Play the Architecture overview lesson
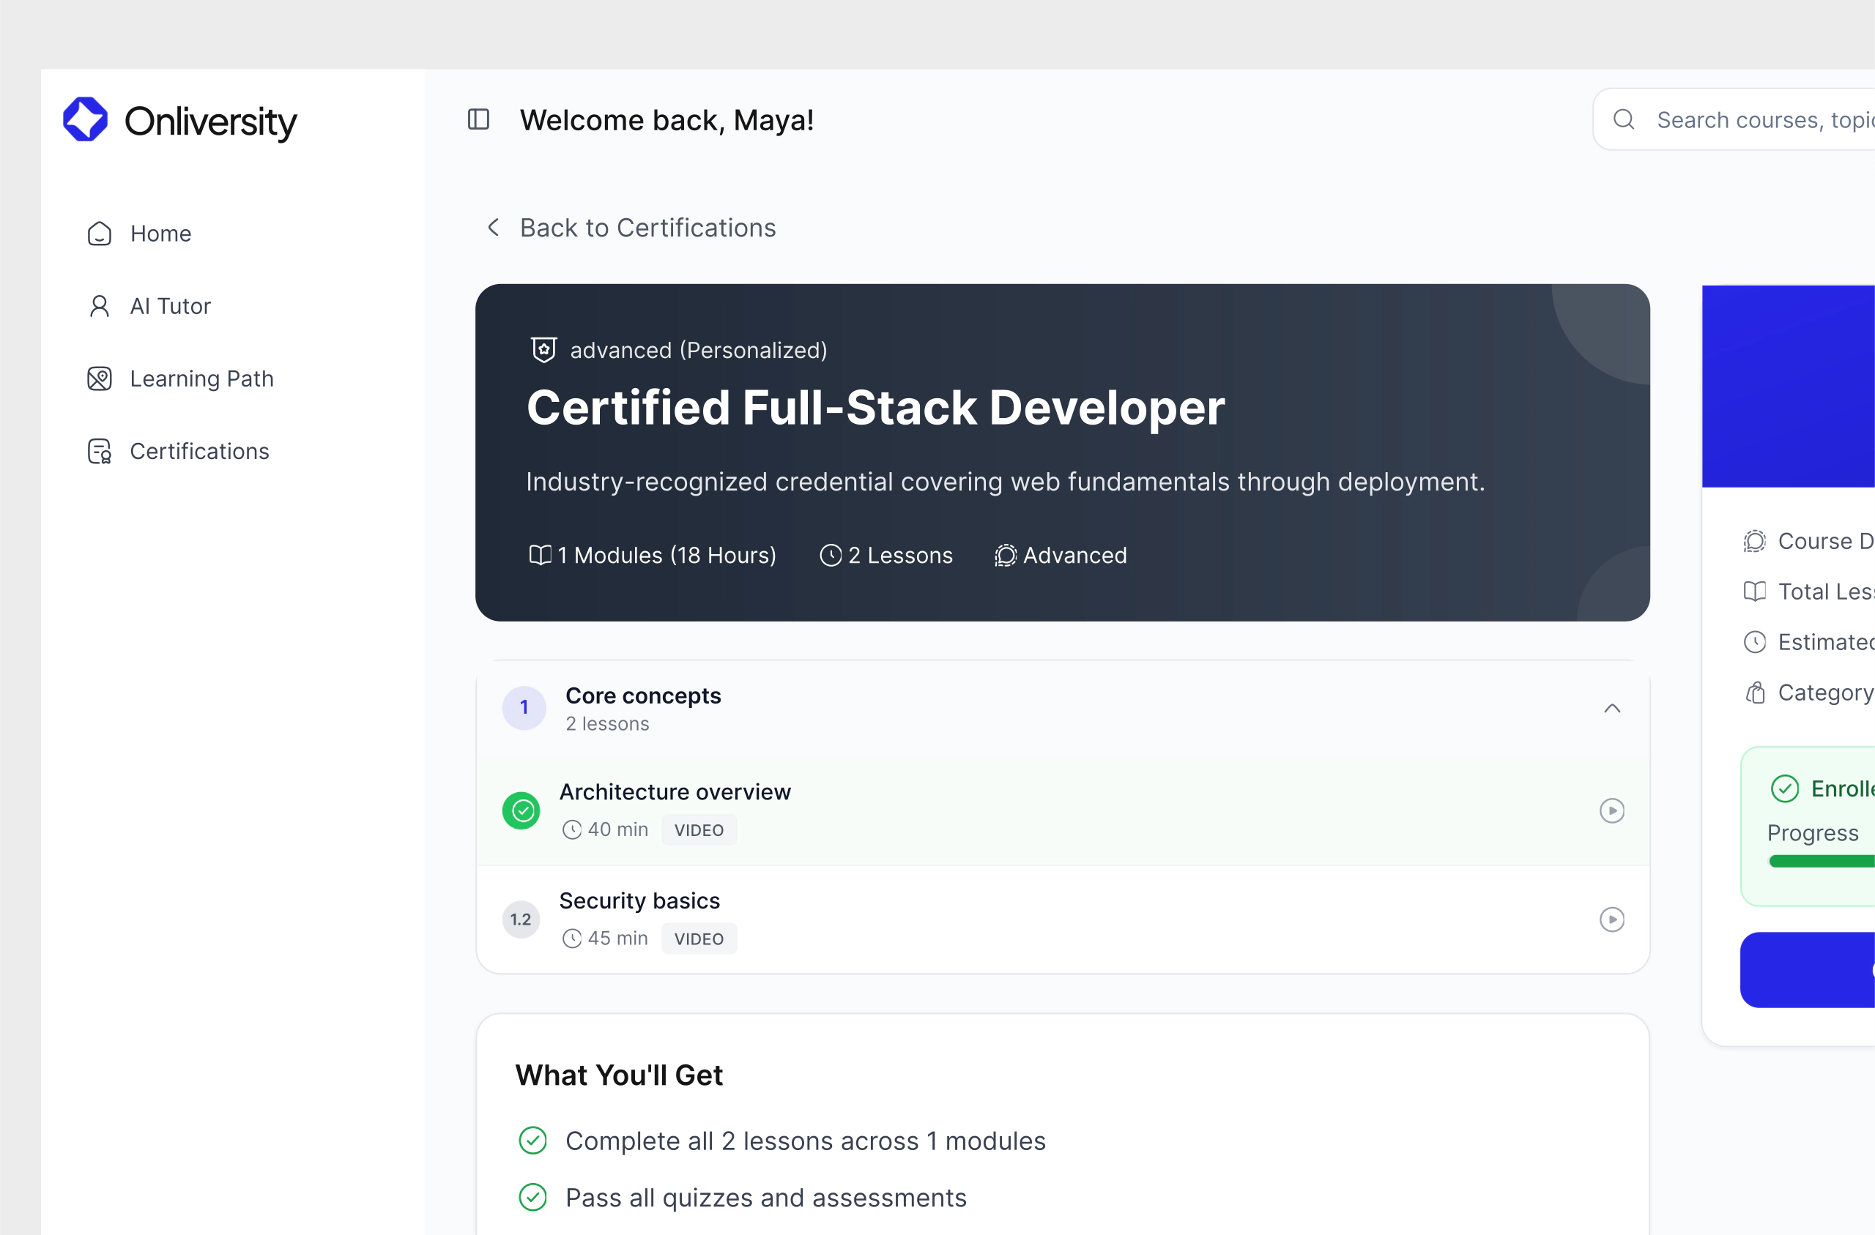 [x=1612, y=810]
